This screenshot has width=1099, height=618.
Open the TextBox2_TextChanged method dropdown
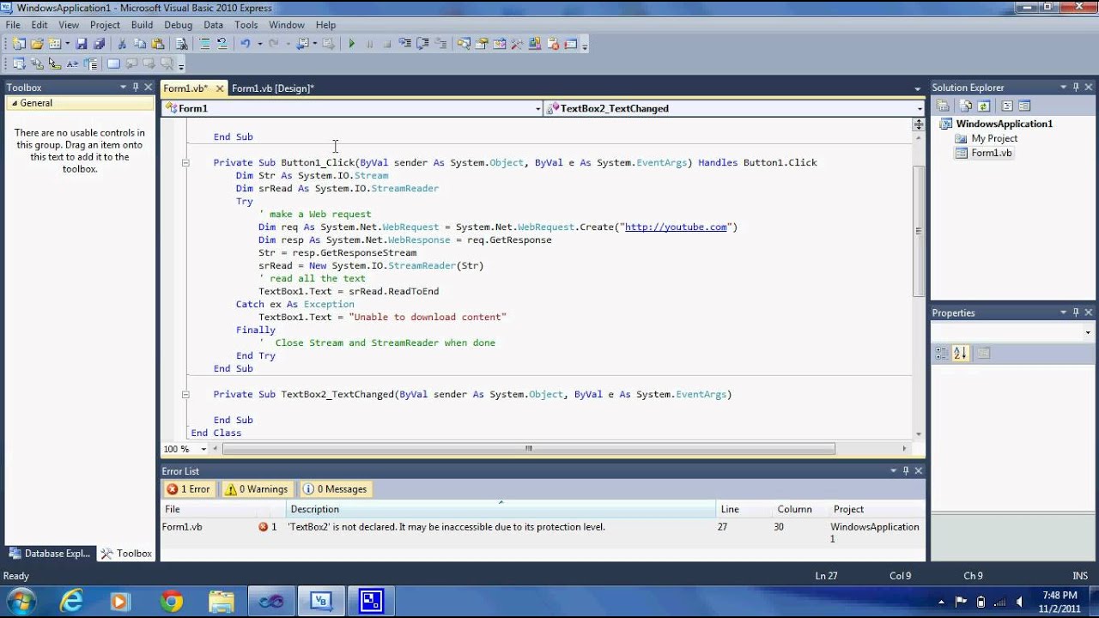point(920,108)
